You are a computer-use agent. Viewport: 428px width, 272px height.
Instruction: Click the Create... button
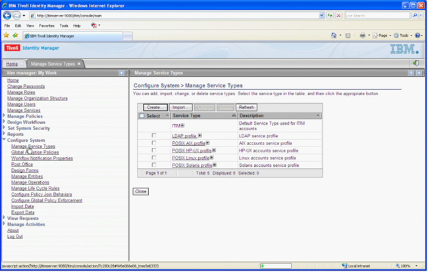[x=155, y=107]
